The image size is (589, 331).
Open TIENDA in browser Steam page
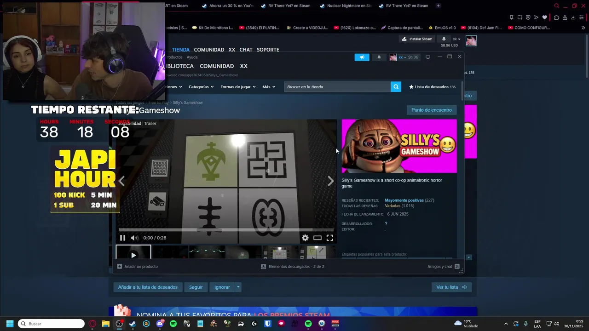click(181, 50)
